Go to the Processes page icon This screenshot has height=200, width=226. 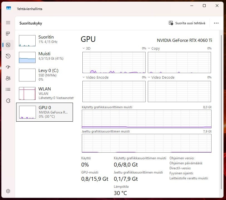point(8,34)
